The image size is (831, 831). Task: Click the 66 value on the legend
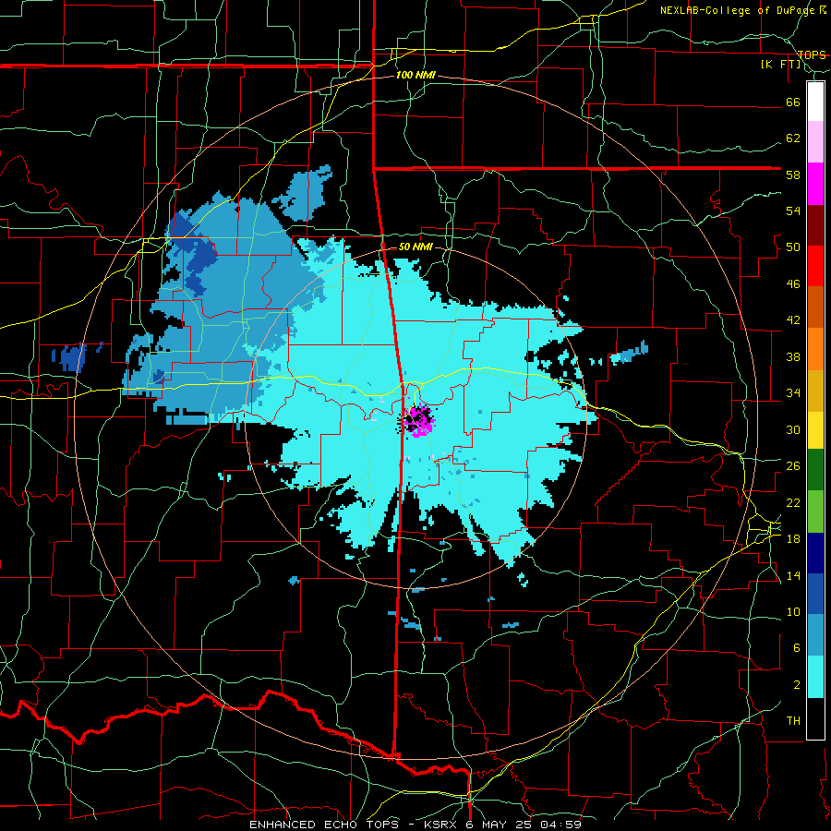click(793, 102)
